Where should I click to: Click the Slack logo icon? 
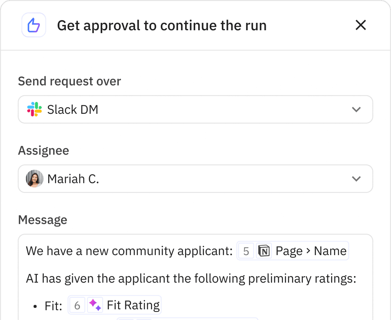pyautogui.click(x=34, y=110)
